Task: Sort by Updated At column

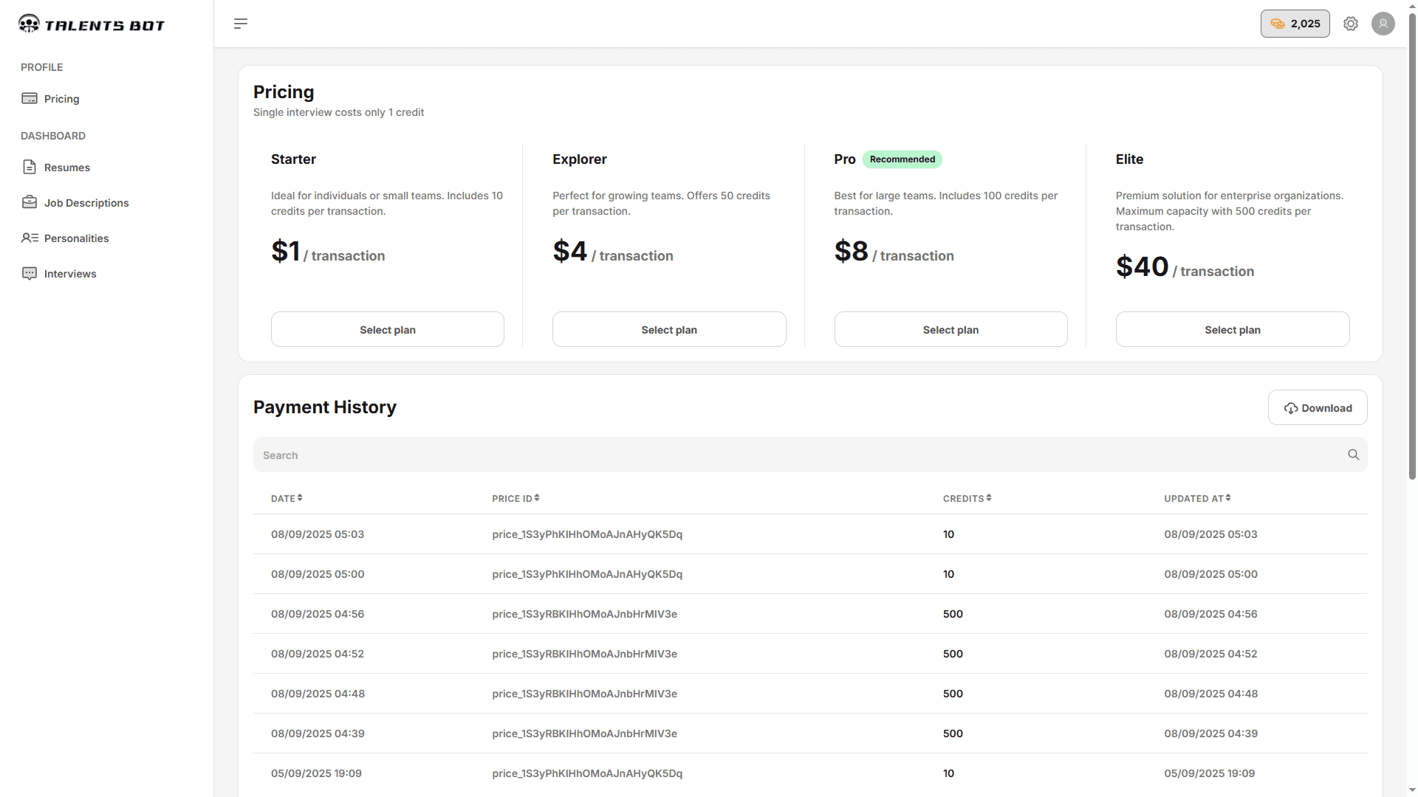Action: 1197,499
